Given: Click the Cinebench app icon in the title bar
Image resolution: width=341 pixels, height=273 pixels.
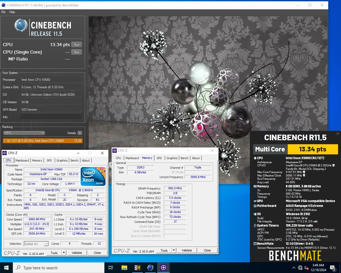Looking at the screenshot, I should click(x=3, y=5).
